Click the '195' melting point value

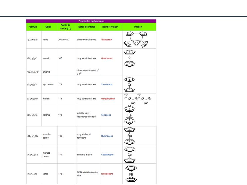[x=60, y=136]
